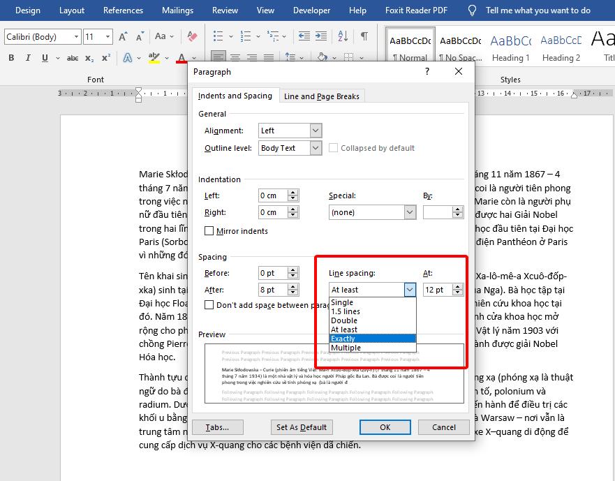The height and width of the screenshot is (481, 615).
Task: Apply text highlight color
Action: 153,58
